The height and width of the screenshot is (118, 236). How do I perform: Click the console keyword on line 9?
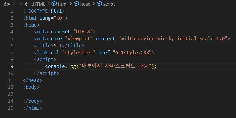(55, 66)
